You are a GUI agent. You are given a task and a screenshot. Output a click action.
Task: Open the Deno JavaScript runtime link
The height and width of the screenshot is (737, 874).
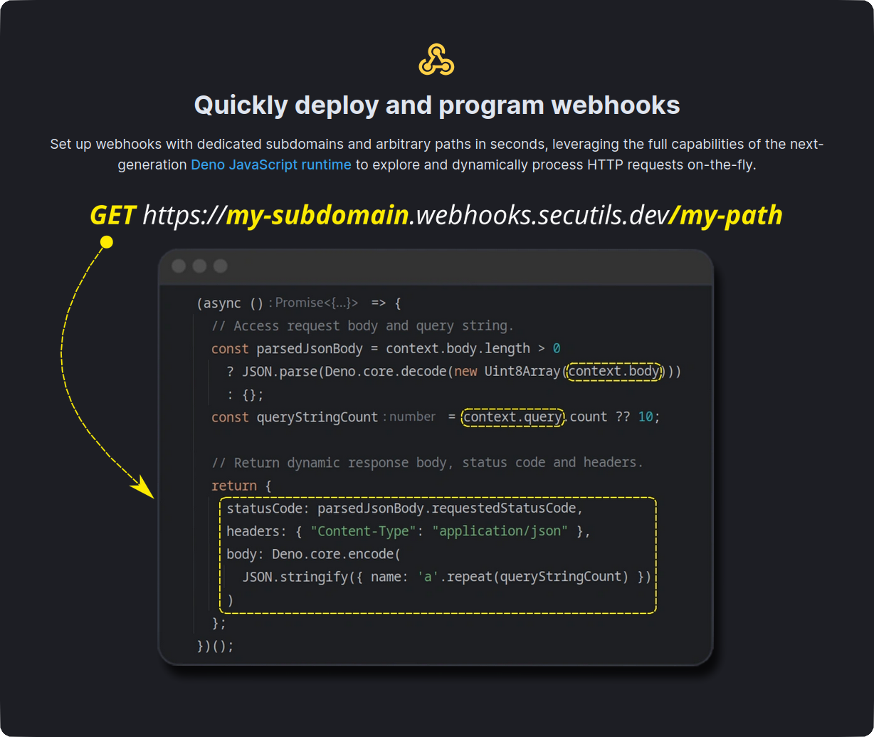(270, 164)
